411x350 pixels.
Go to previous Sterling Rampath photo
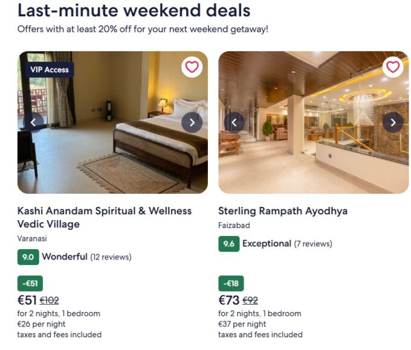[x=235, y=122]
